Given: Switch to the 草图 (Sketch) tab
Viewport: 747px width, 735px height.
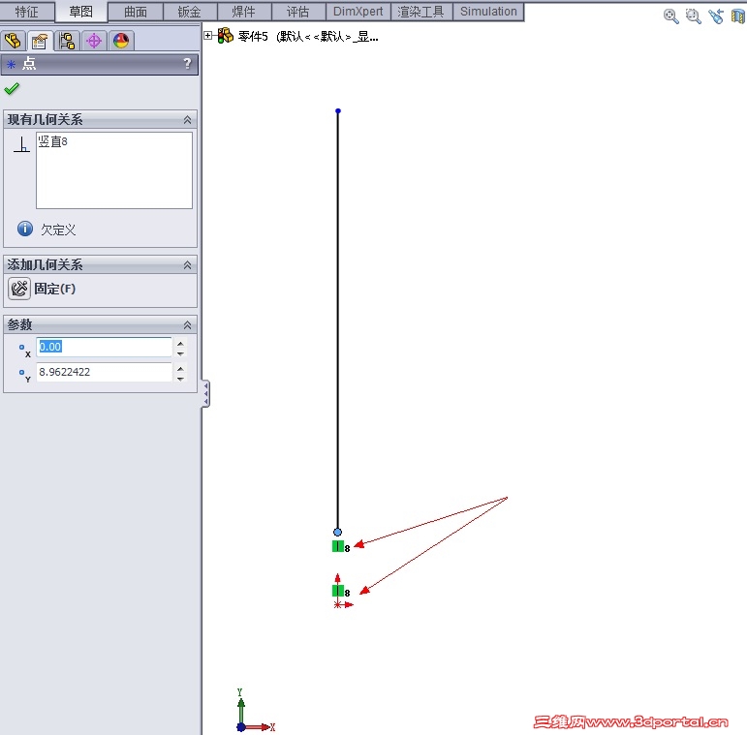Looking at the screenshot, I should point(81,12).
